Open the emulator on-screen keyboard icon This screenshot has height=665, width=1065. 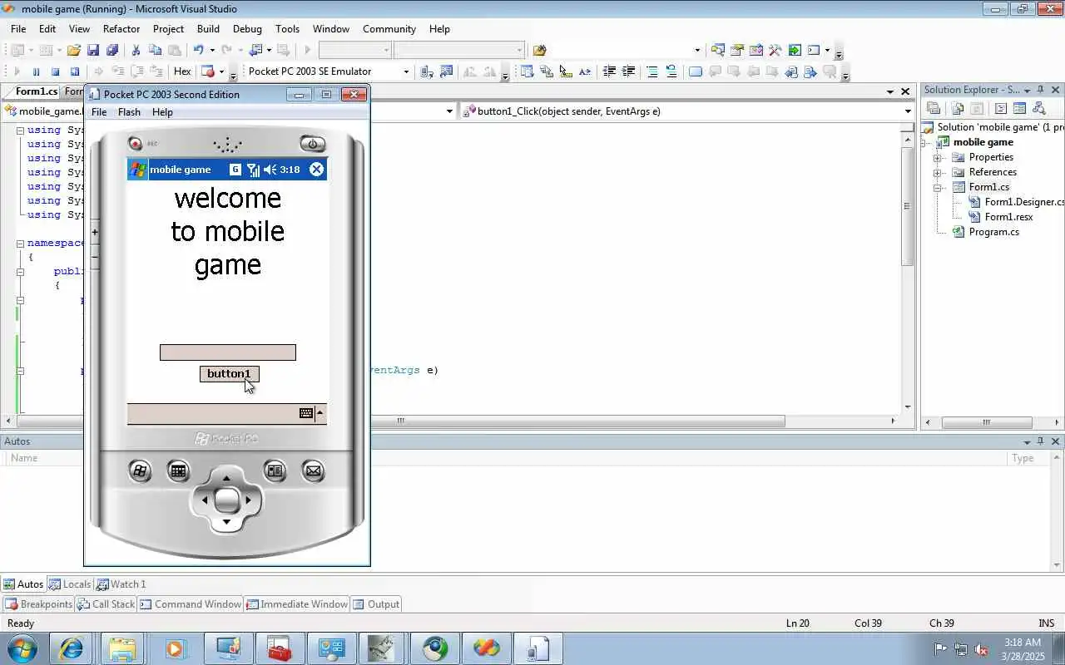click(306, 414)
